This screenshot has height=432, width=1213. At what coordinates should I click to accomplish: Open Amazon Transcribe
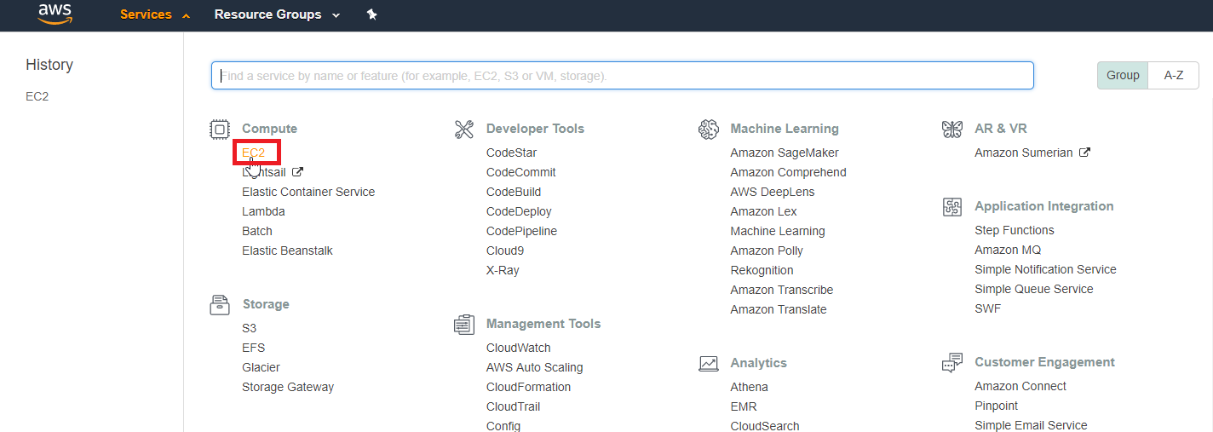tap(782, 290)
